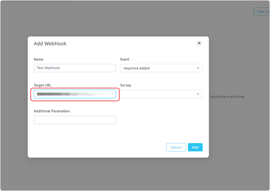The width and height of the screenshot is (270, 191).
Task: Click the Survey field label
Action: [x=126, y=85]
